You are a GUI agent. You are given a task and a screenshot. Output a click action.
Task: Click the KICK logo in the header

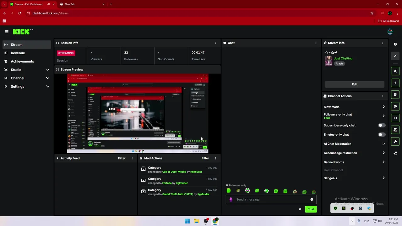(x=23, y=31)
